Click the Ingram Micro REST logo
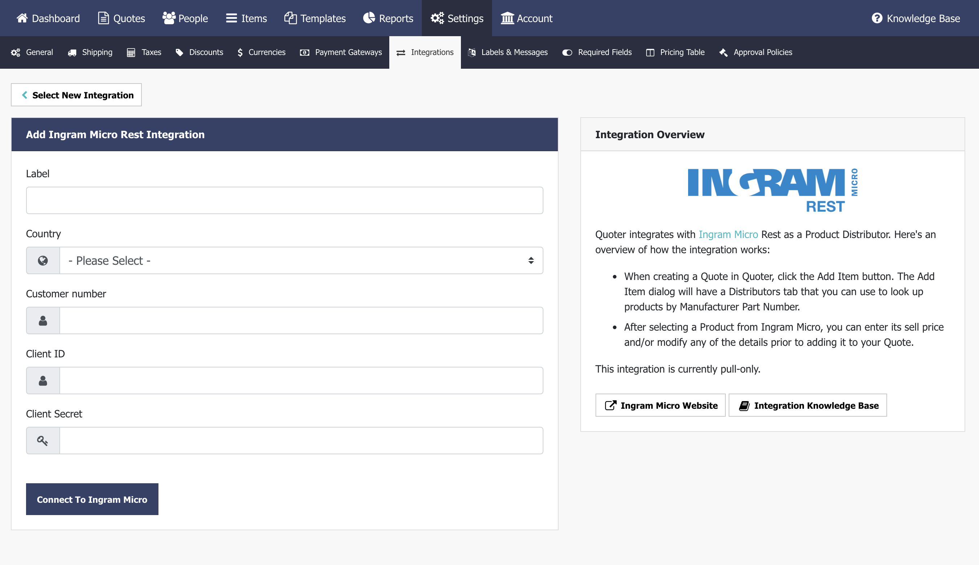 (x=772, y=190)
